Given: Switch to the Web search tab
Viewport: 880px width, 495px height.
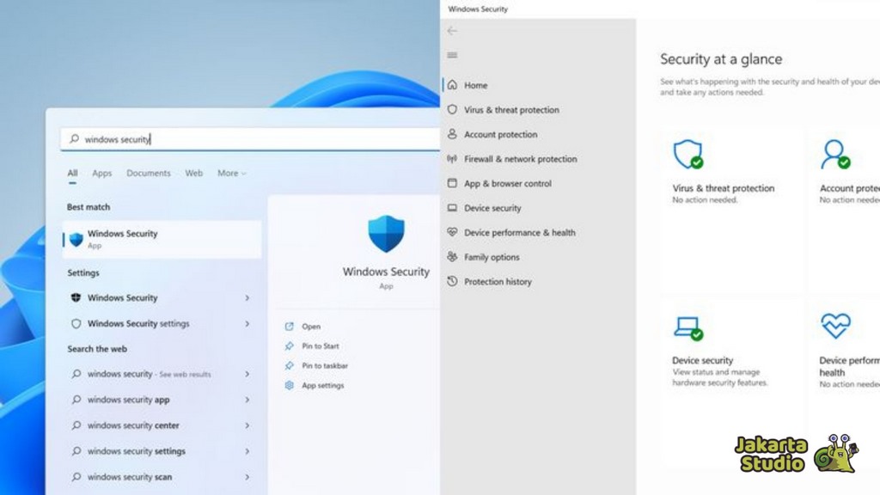Looking at the screenshot, I should 193,173.
